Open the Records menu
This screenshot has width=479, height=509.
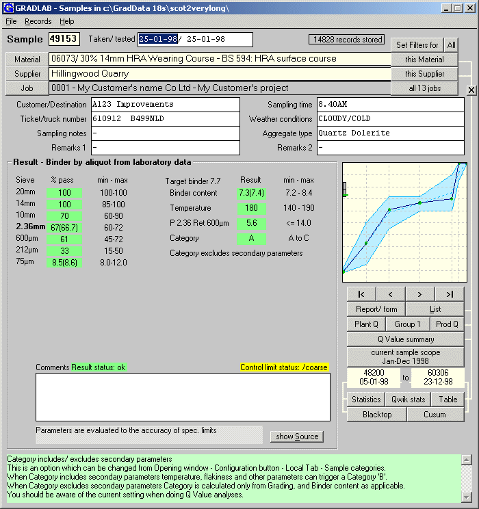pos(38,21)
